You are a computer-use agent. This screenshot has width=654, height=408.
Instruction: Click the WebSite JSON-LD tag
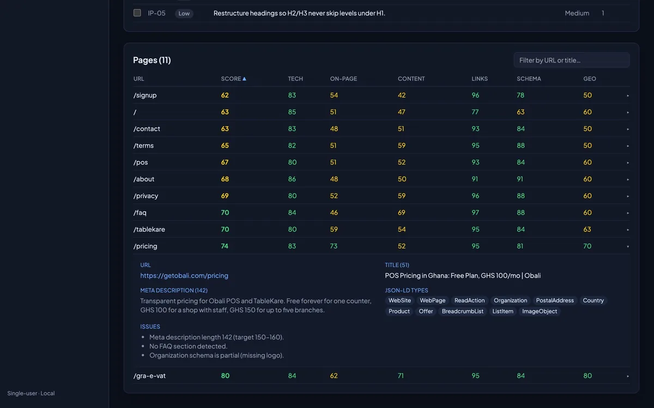[400, 300]
